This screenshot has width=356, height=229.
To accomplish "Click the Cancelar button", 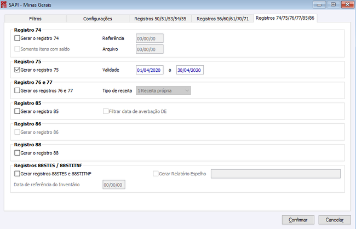I will click(x=335, y=220).
